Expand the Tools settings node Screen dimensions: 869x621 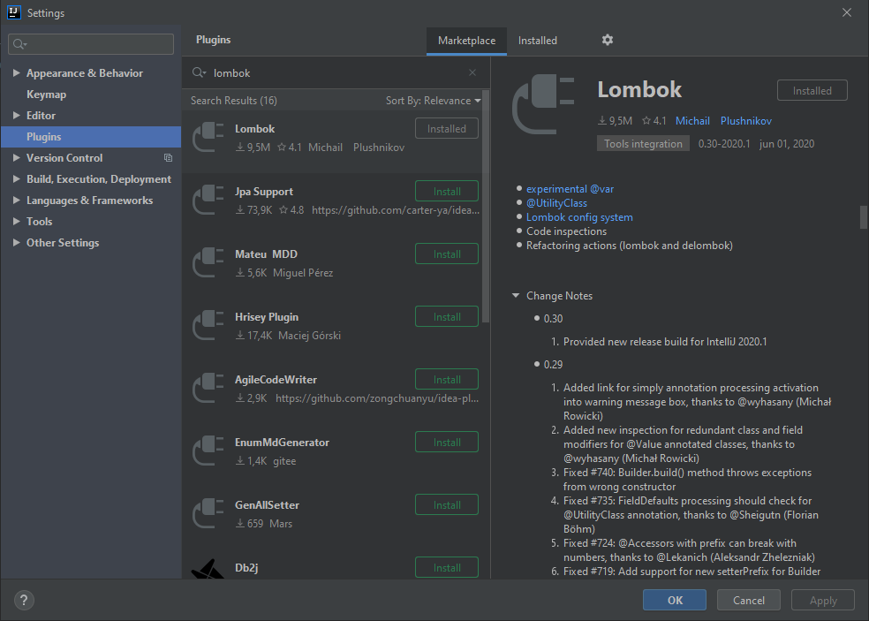(x=16, y=221)
